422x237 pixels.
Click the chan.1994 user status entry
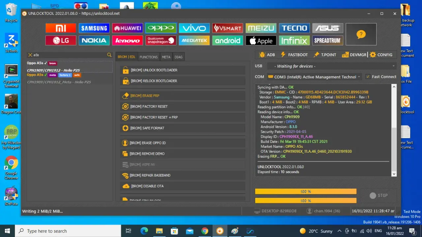pos(323,211)
